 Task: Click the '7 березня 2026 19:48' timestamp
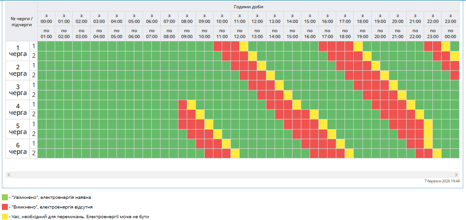[x=441, y=181]
